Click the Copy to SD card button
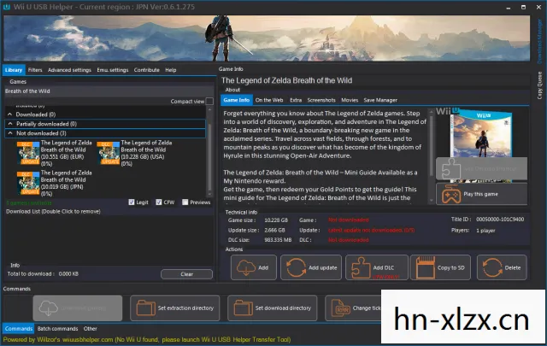 (440, 267)
